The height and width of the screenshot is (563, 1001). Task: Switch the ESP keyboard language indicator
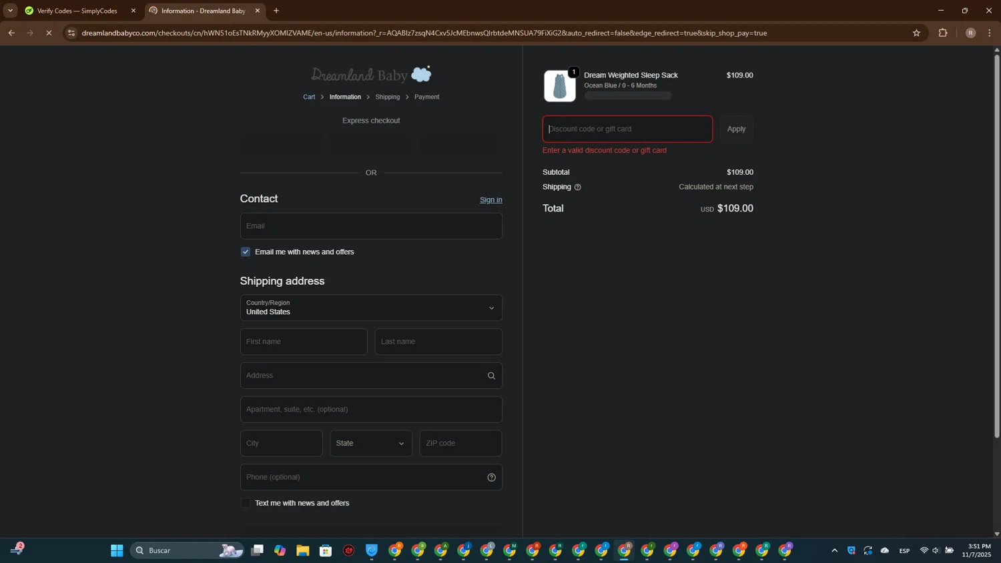pyautogui.click(x=904, y=550)
